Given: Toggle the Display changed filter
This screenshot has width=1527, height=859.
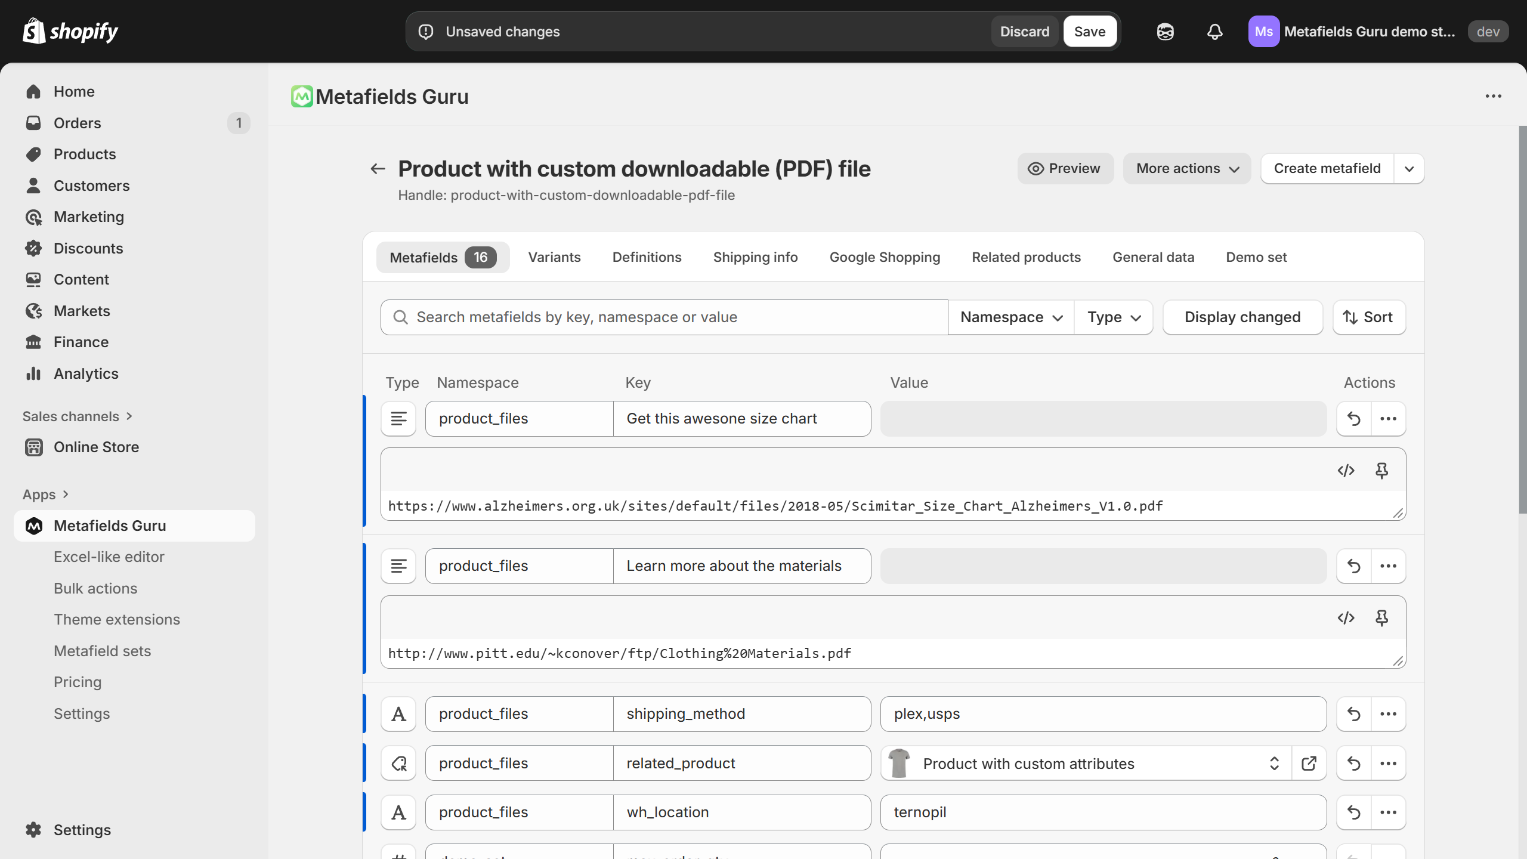Looking at the screenshot, I should coord(1242,317).
